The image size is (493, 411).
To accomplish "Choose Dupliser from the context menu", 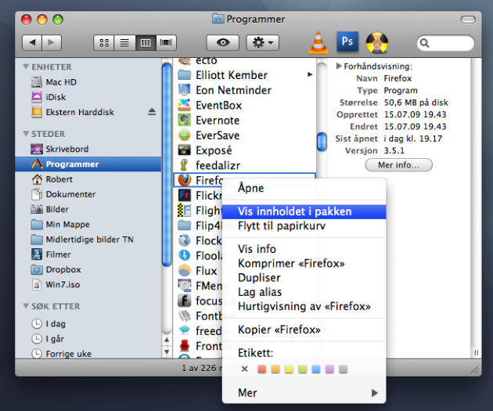I will tap(304, 278).
